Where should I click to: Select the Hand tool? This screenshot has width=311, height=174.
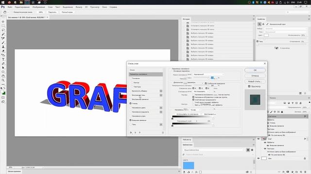click(x=3, y=76)
